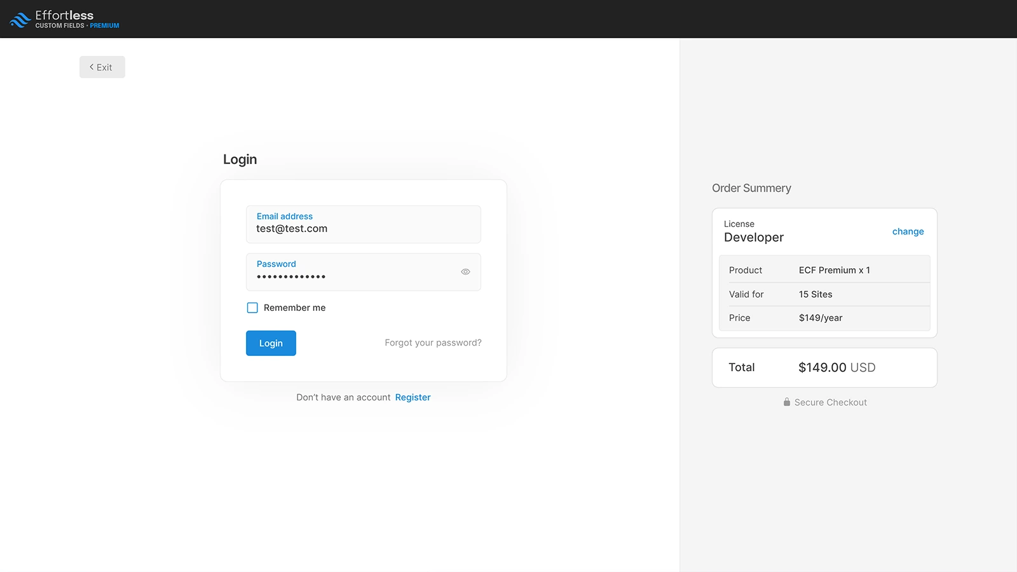This screenshot has width=1017, height=572.
Task: Click the ECF Premium x 1 product row
Action: [824, 269]
